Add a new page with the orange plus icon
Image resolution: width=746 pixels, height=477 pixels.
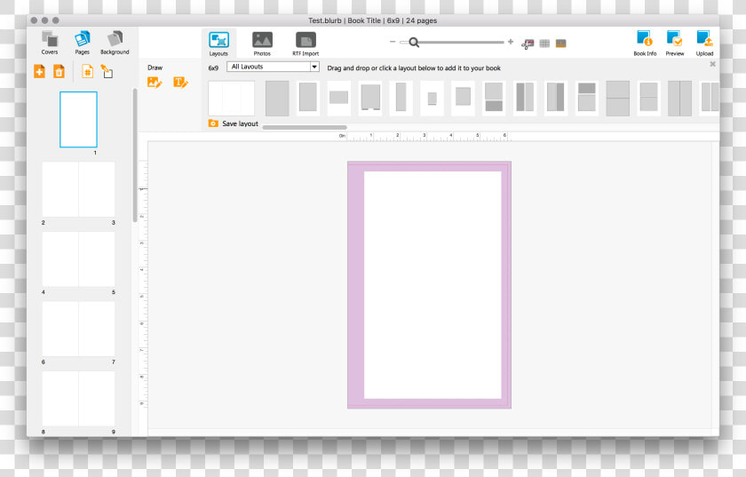point(39,71)
